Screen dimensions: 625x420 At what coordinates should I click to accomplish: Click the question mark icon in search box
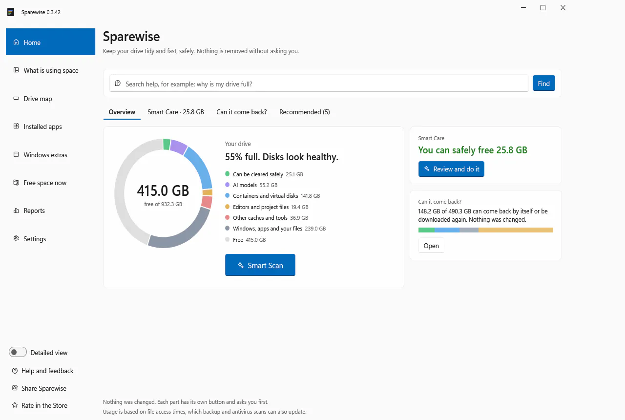tap(118, 84)
